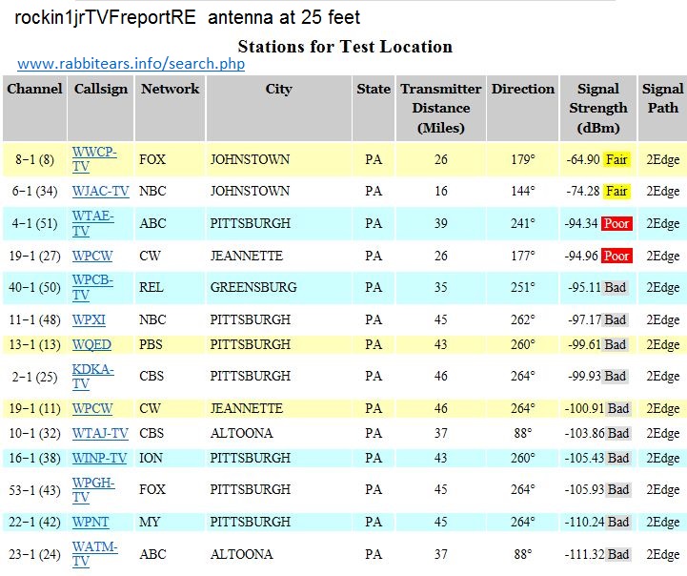The image size is (687, 576).
Task: Click the Channel column header
Action: tap(34, 89)
